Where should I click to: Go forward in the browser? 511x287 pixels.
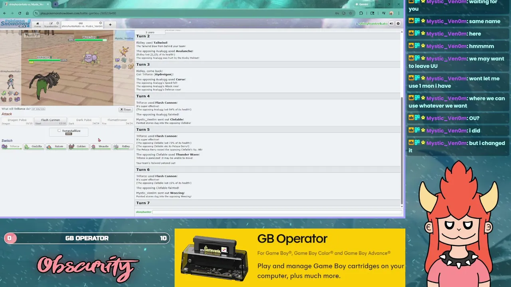click(12, 13)
